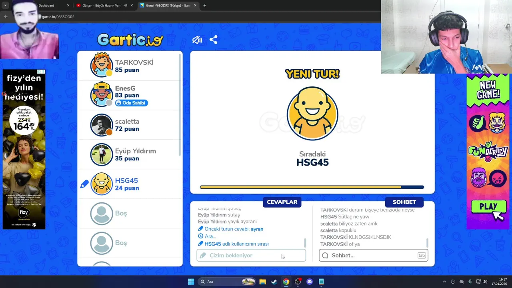Close the Gartic browser tab
The width and height of the screenshot is (512, 288).
pyautogui.click(x=195, y=6)
